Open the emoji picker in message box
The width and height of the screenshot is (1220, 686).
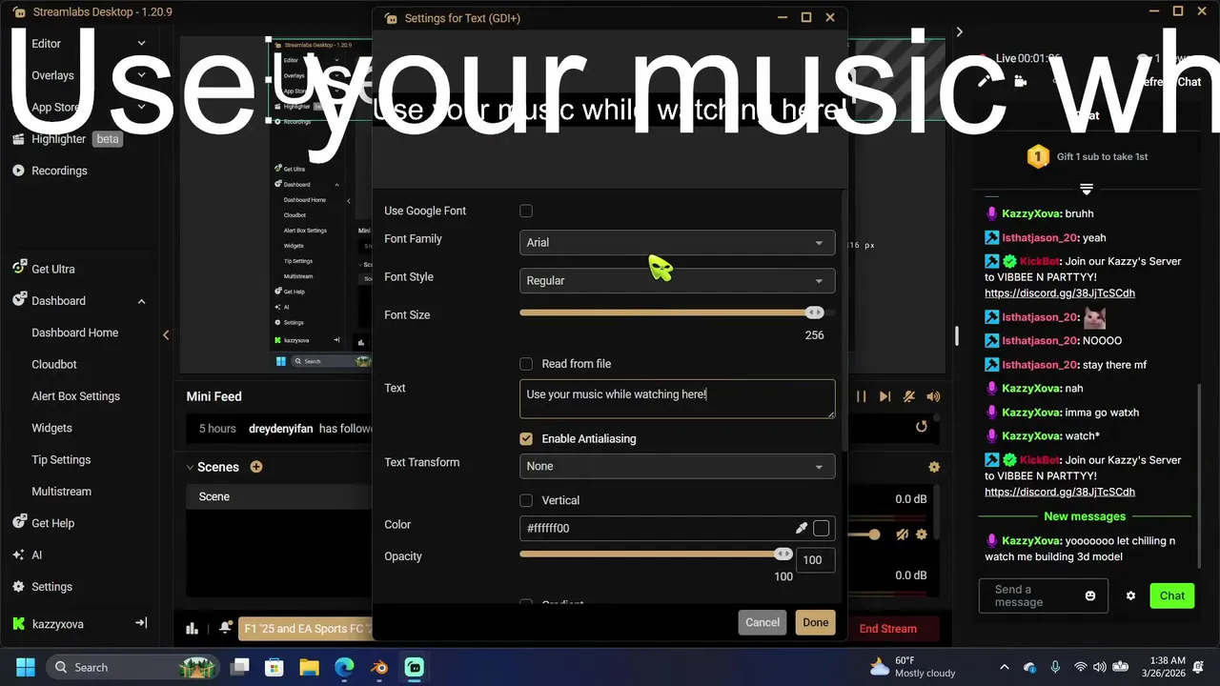[x=1090, y=595]
